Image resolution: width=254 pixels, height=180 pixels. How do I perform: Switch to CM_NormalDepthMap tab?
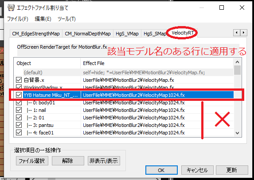pyautogui.click(x=88, y=34)
